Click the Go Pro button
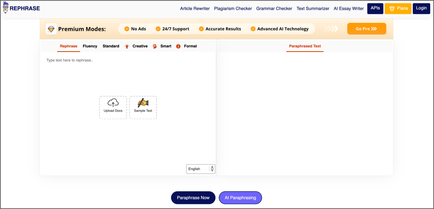The image size is (434, 209). point(367,29)
